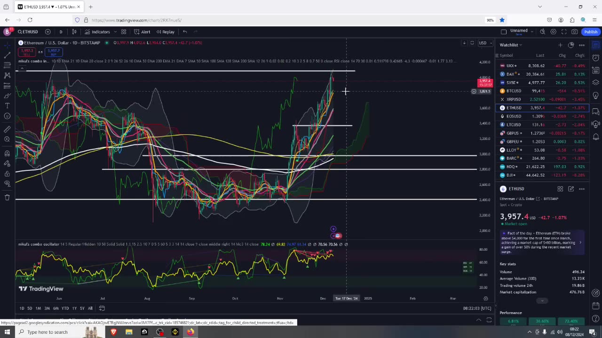Expand the Watchlist name dropdown

(511, 45)
